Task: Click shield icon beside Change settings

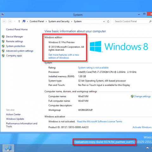Action: (x=132, y=96)
